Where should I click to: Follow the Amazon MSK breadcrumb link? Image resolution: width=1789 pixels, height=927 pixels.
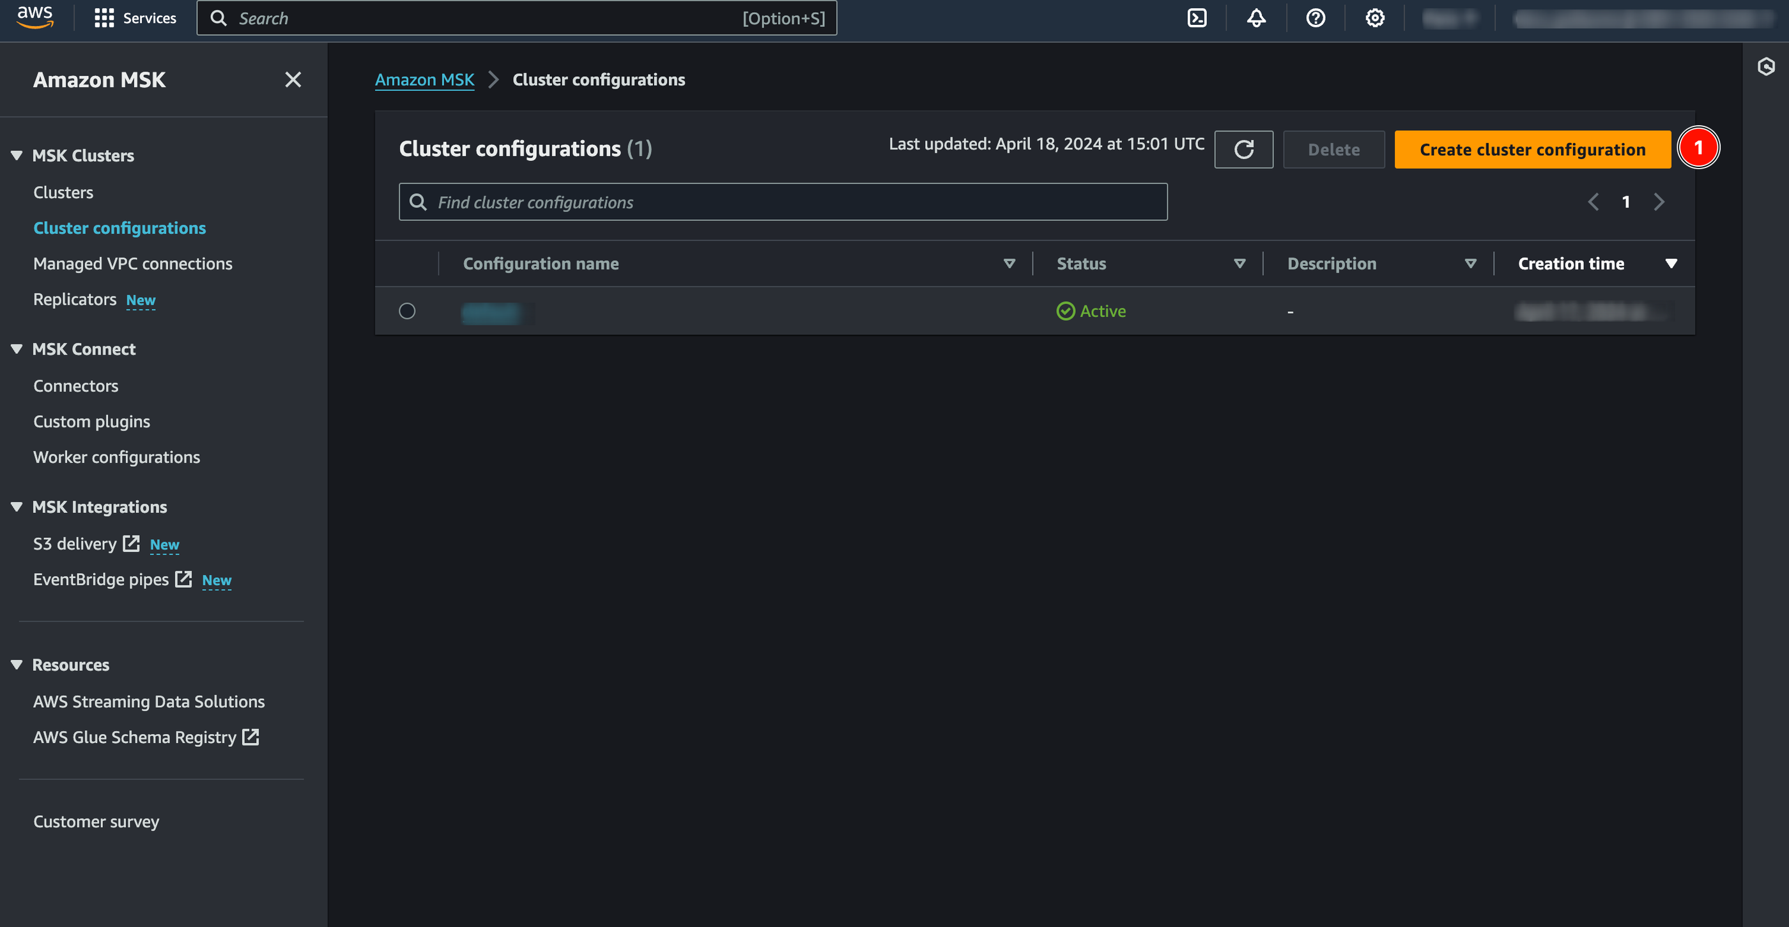(x=424, y=80)
